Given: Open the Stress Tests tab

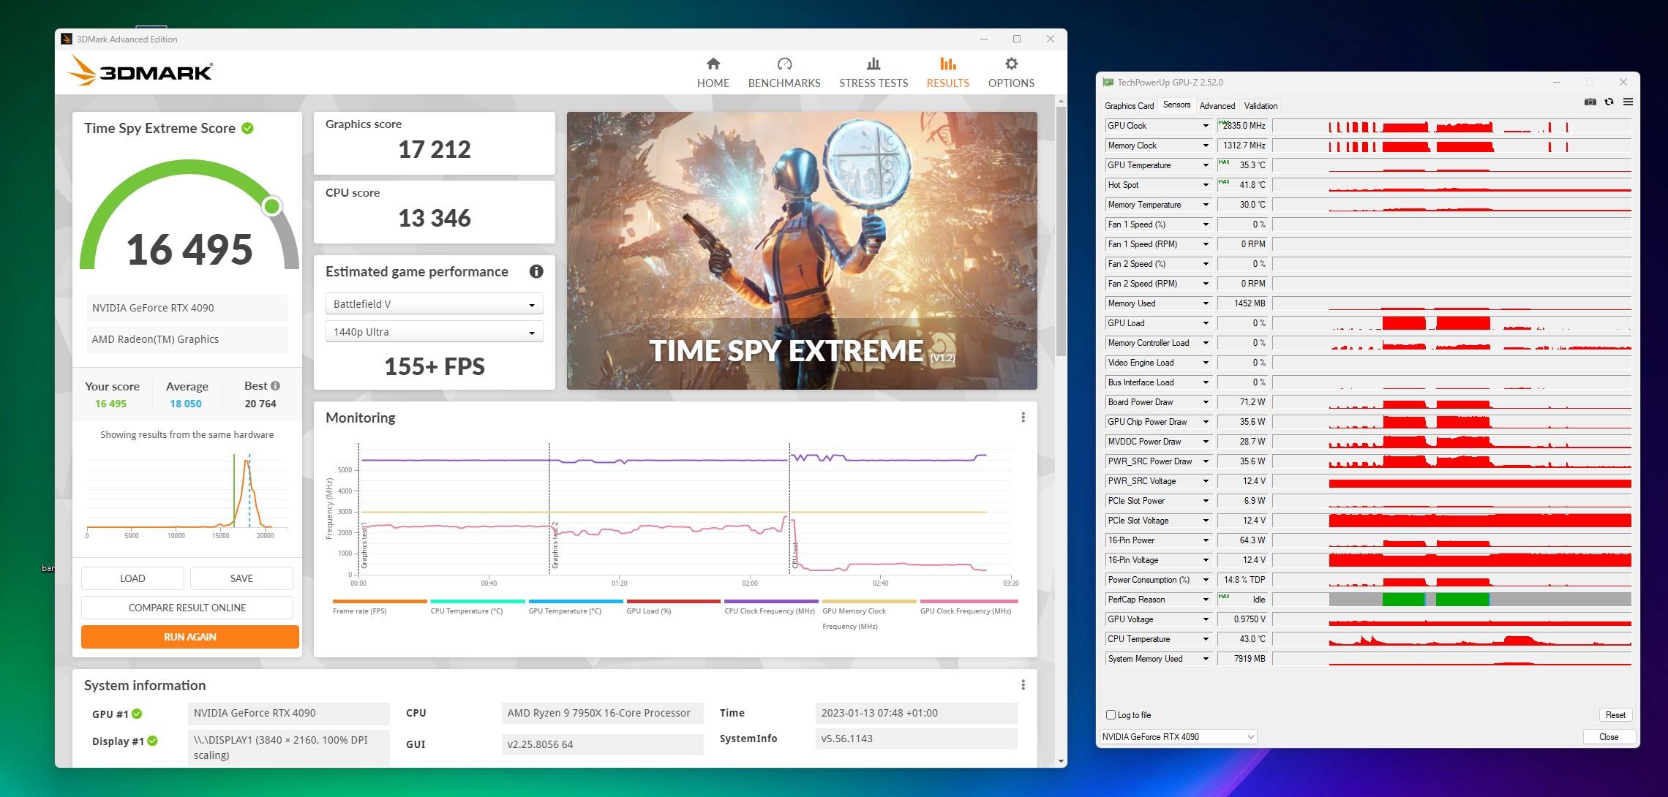Looking at the screenshot, I should pos(874,73).
